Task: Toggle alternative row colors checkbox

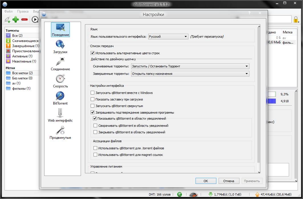Action: pos(93,53)
